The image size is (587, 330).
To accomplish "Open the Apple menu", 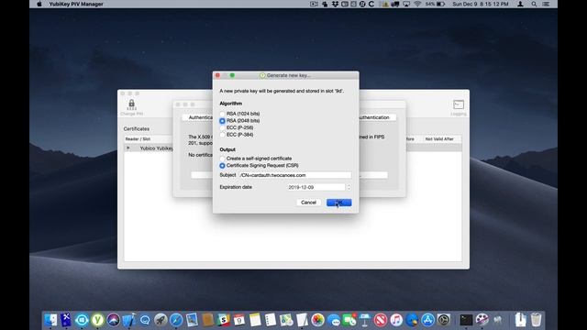I will pos(39,4).
